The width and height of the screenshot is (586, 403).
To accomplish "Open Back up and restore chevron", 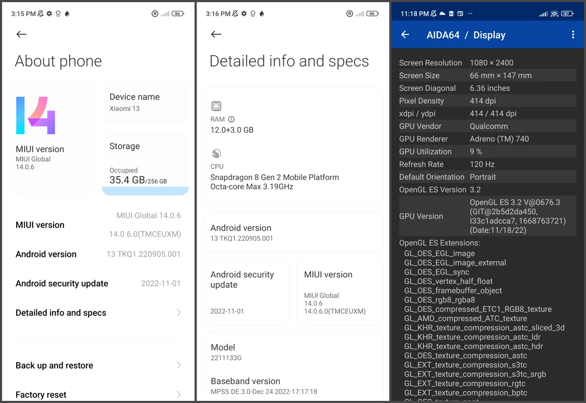I will [x=179, y=365].
